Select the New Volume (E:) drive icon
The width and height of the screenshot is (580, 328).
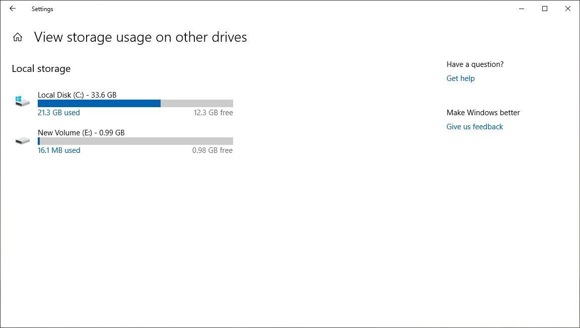pyautogui.click(x=22, y=140)
